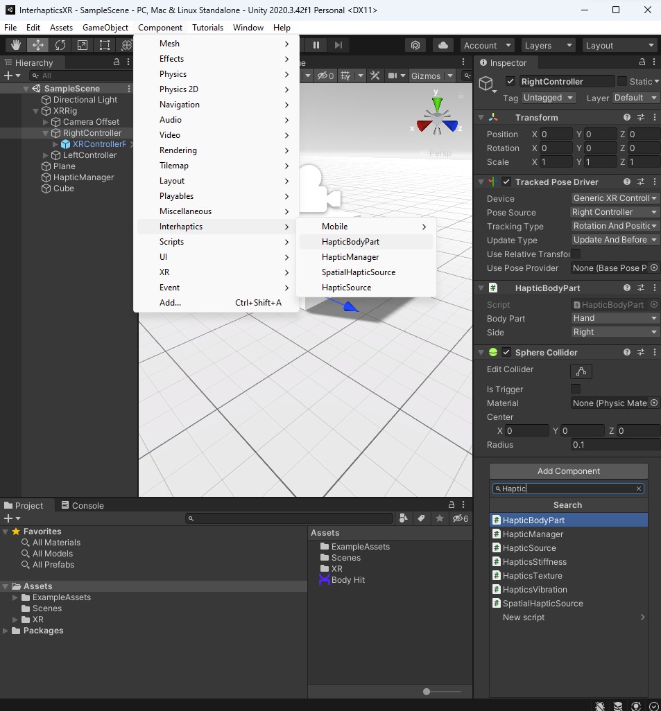Choose SpatialHapticSource in submenu
Screen dimensions: 661x711
pyautogui.click(x=366, y=272)
